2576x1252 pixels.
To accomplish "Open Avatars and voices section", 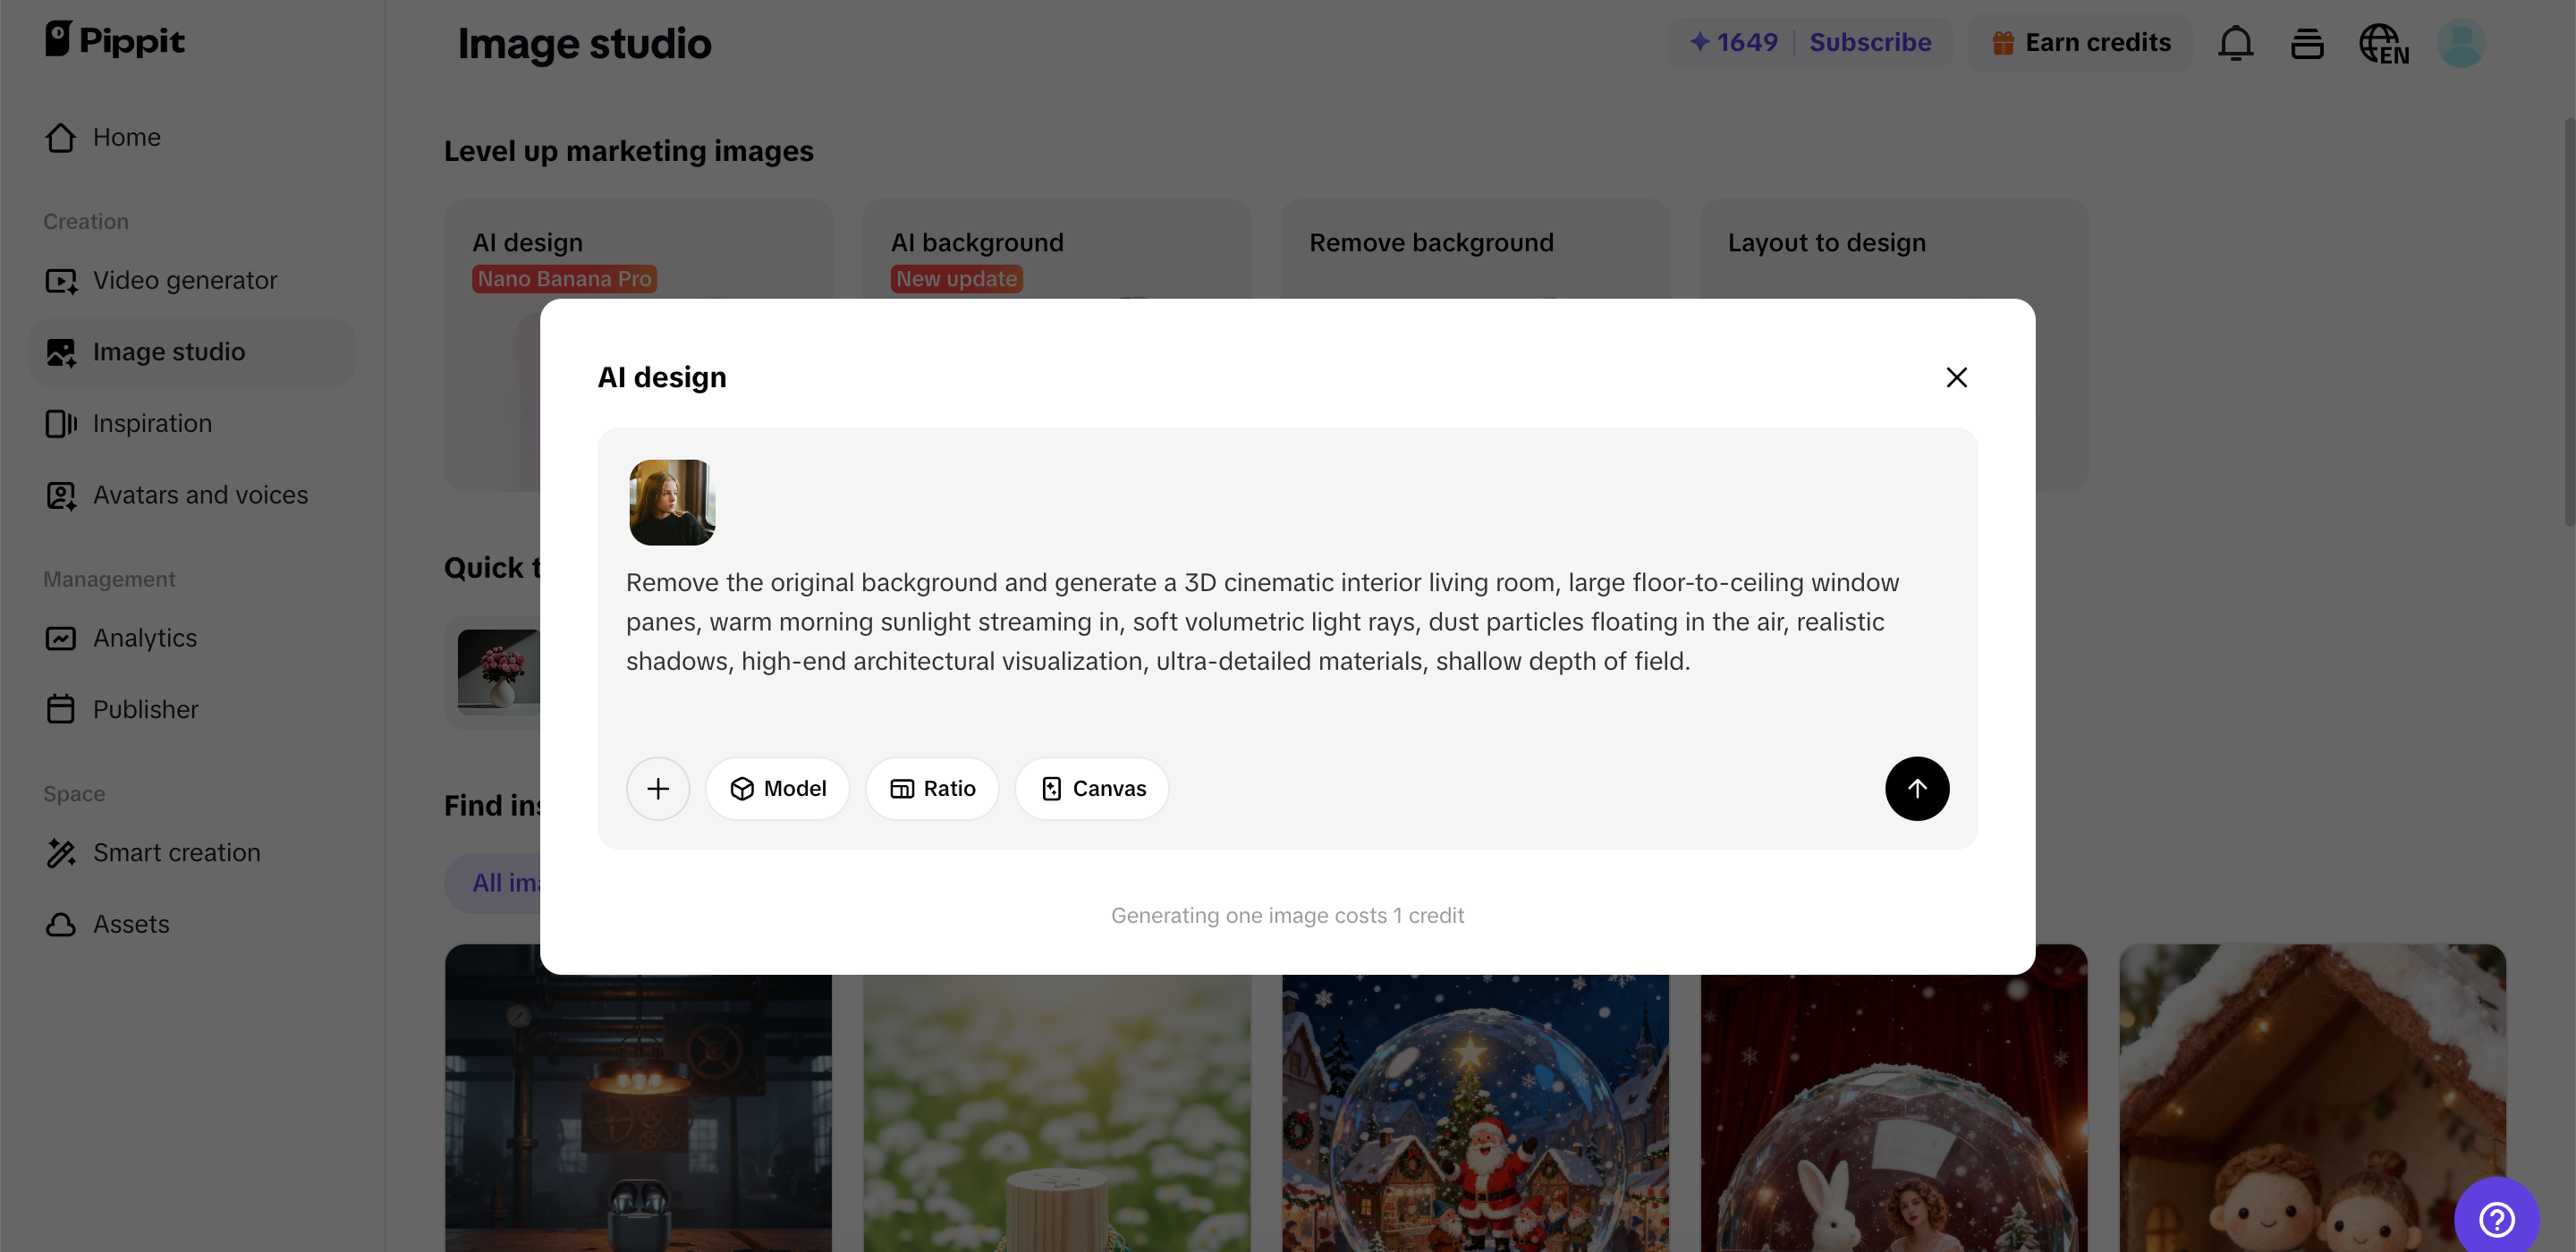I will point(200,495).
